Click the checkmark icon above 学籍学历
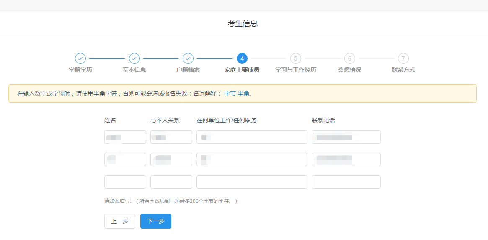Viewport: 488px width, 240px height. 80,58
